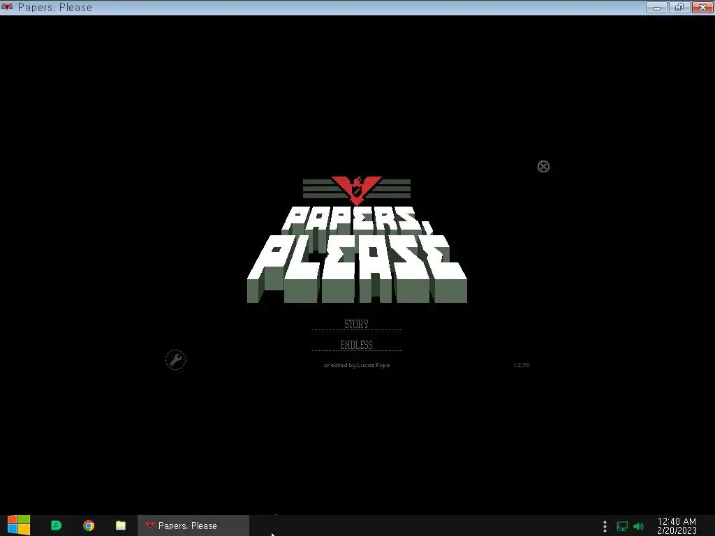This screenshot has width=715, height=536.
Task: Quit game using circled X icon
Action: [543, 167]
